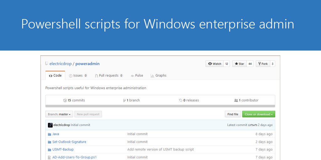
Task: View the 1 contributor page
Action: coord(246,100)
